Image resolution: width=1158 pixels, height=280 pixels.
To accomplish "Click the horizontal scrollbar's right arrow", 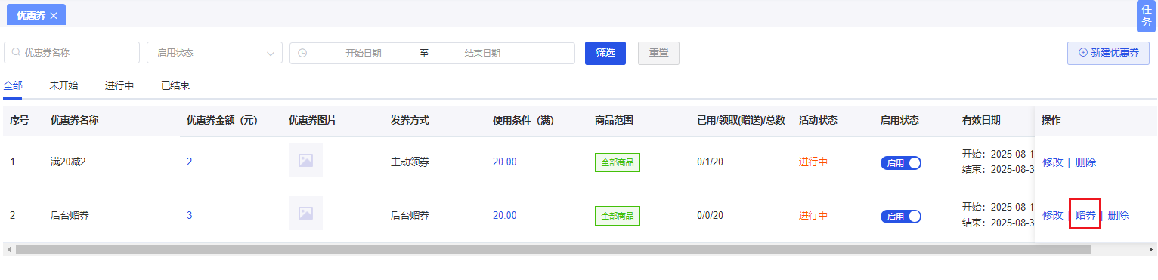I will 1152,249.
